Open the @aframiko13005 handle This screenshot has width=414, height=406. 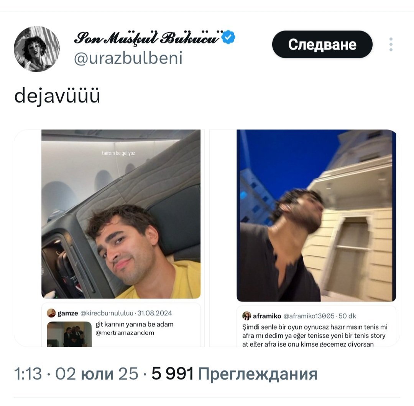tap(309, 316)
